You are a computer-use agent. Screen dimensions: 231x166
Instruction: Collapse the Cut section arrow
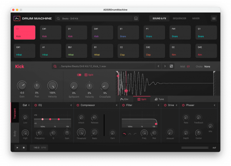[x=29, y=105]
